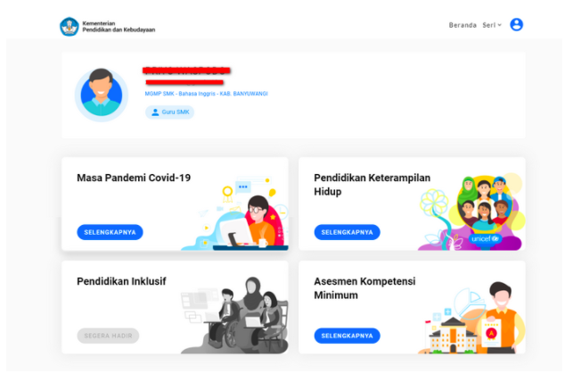Click the chevron arrow next to Seri

(500, 25)
